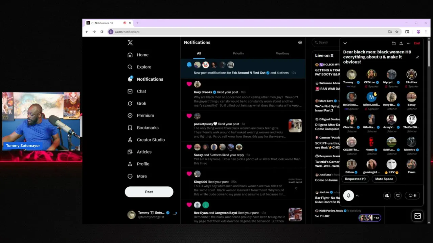
Task: Open King444 liked your post notification
Action: [243, 184]
